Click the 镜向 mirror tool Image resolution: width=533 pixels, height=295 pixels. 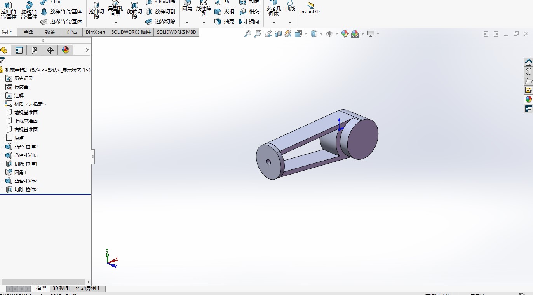[x=249, y=22]
